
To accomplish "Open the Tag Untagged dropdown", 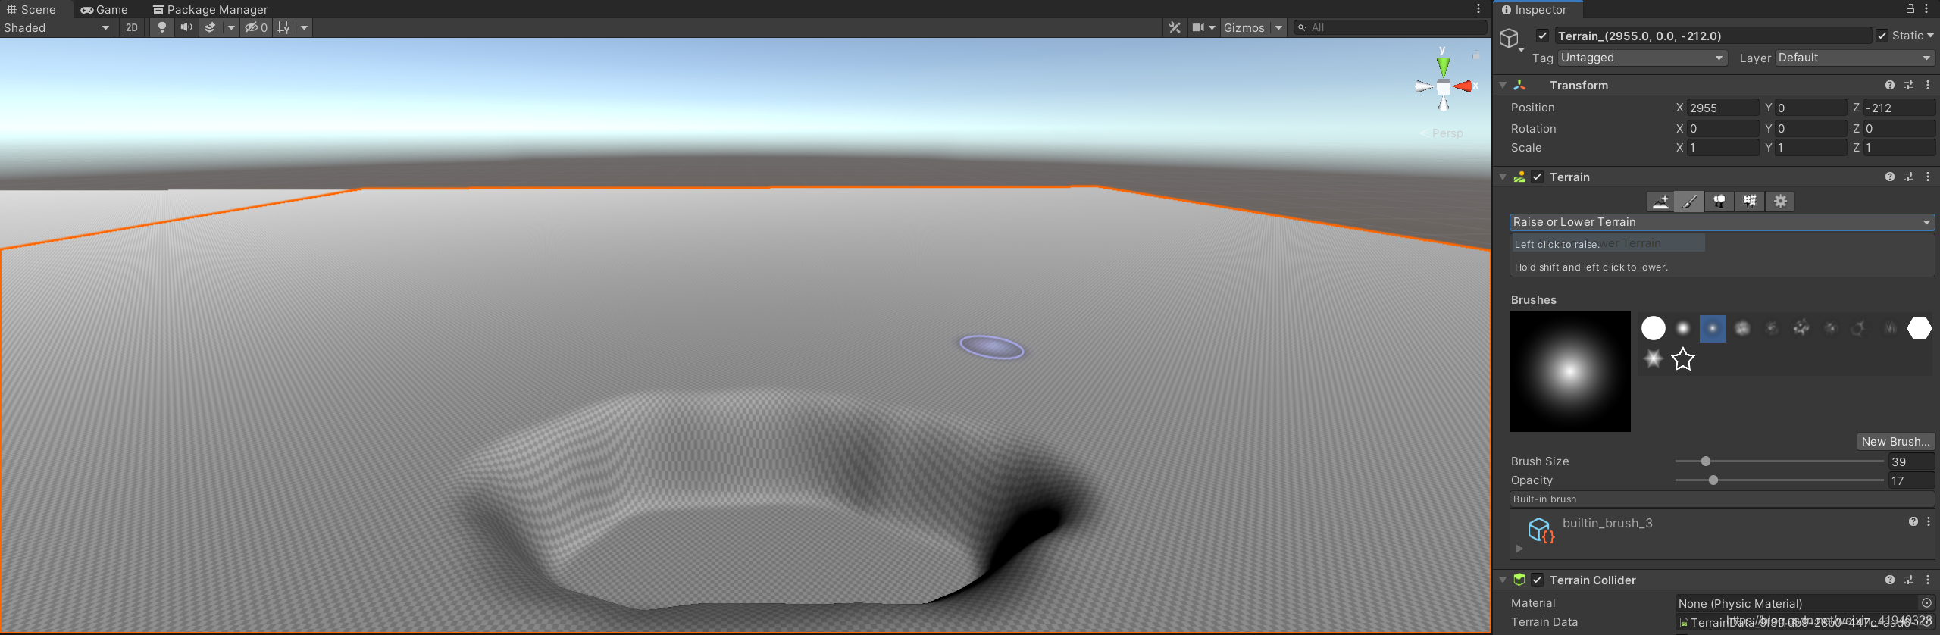I will point(1642,58).
